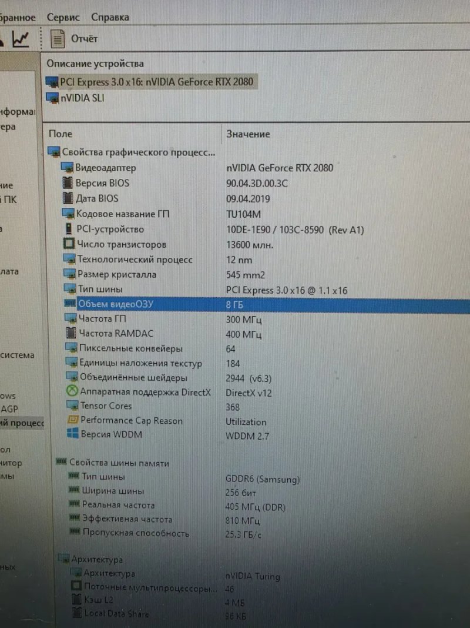Image resolution: width=470 pixels, height=628 pixels.
Task: Open the Сервис menu
Action: pyautogui.click(x=63, y=17)
